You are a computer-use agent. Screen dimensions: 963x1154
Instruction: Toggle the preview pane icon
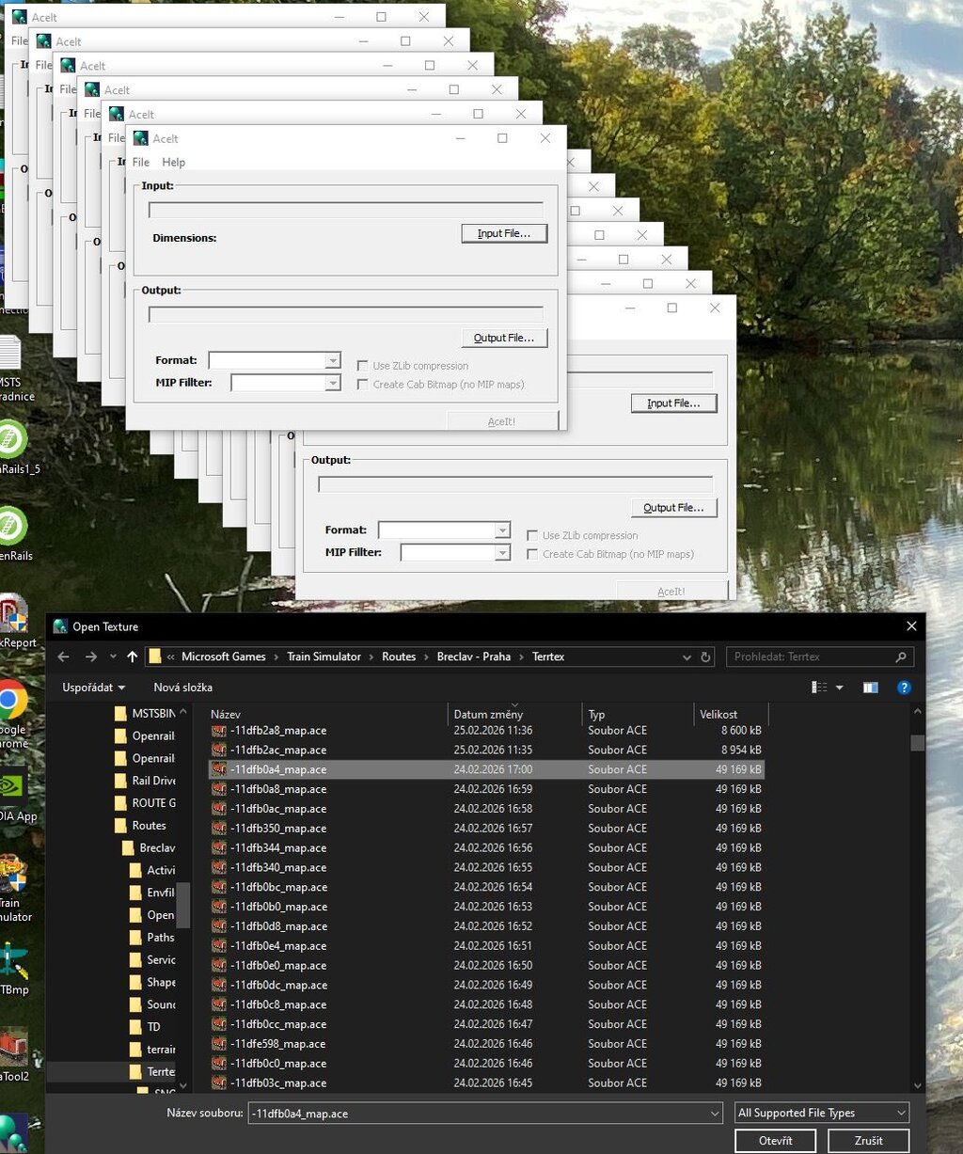pos(870,688)
